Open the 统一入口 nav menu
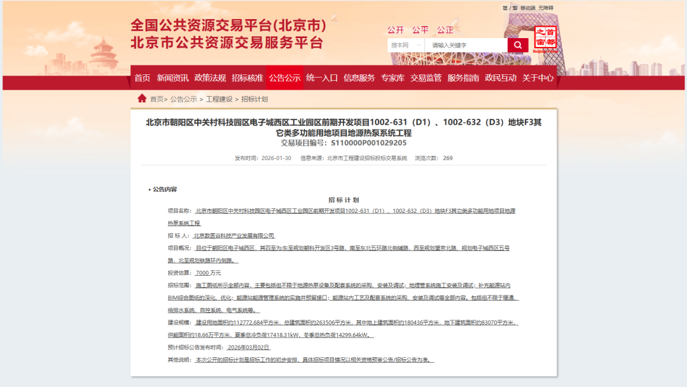This screenshot has height=387, width=687. click(x=322, y=78)
